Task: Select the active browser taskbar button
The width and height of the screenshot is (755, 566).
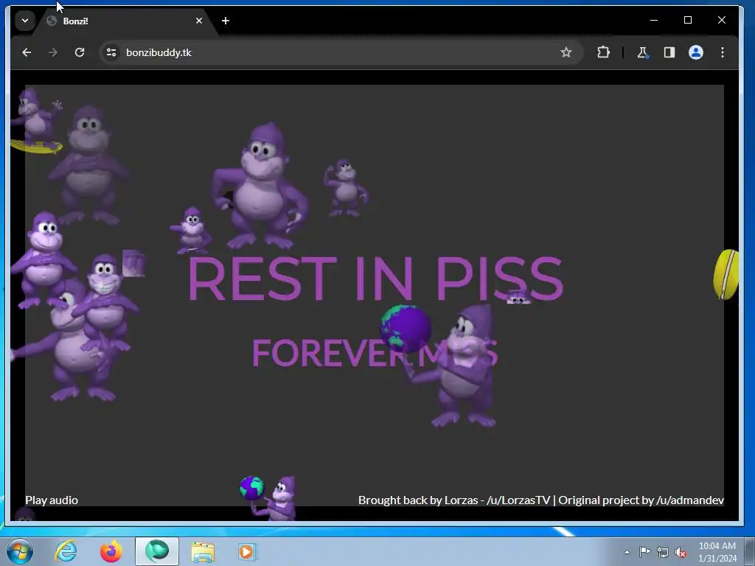Action: pyautogui.click(x=157, y=551)
